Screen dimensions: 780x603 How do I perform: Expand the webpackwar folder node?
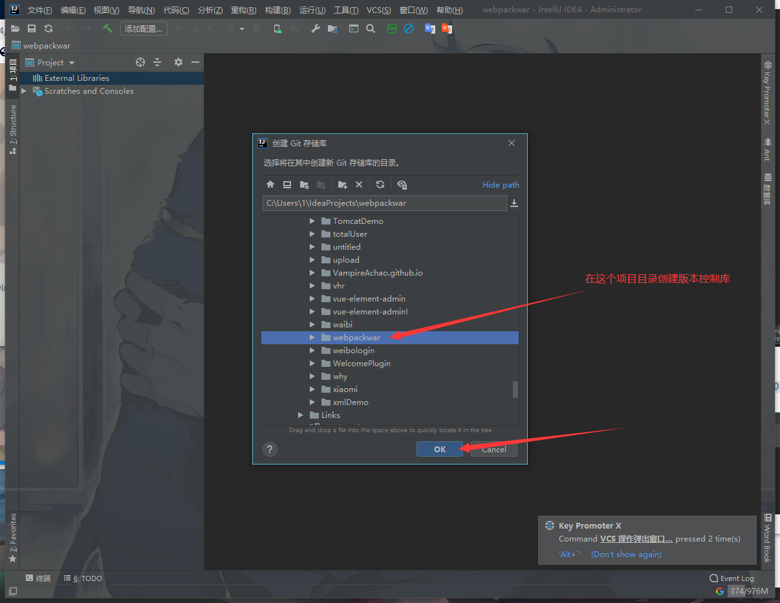pos(312,338)
